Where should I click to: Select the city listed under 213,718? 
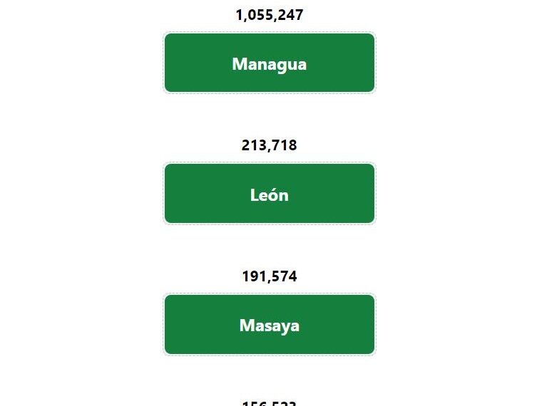[270, 194]
